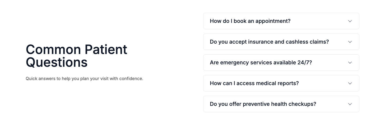Click the chevron beside the medical reports question
The image size is (385, 125).
(x=350, y=83)
